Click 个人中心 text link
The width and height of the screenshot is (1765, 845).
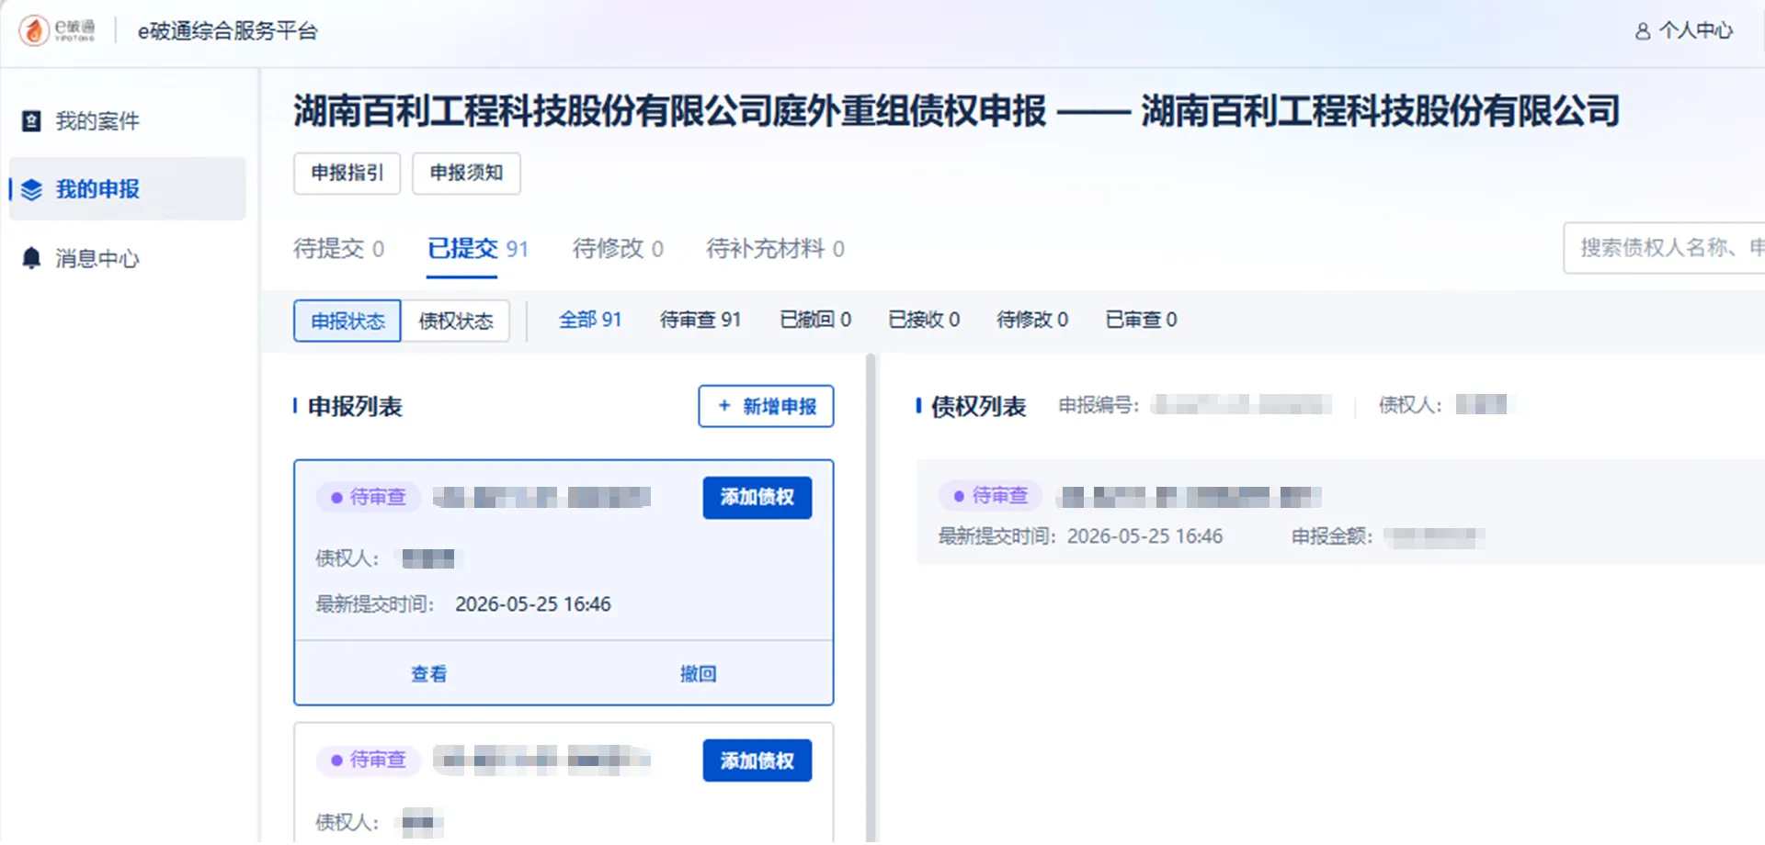point(1696,31)
